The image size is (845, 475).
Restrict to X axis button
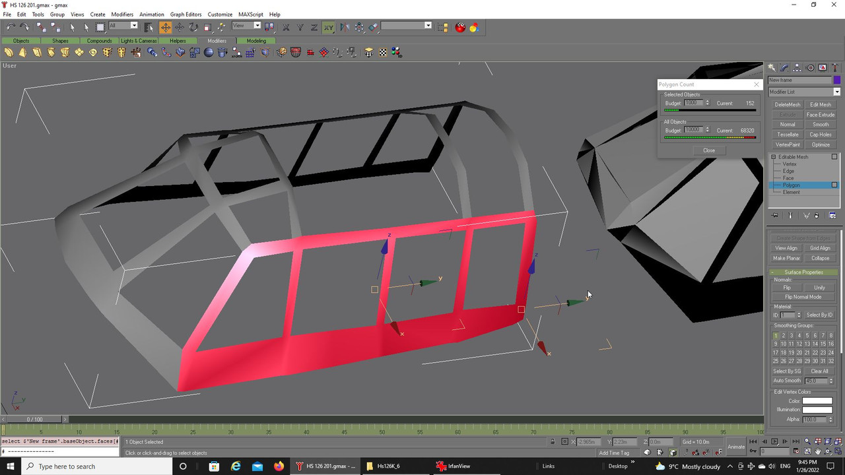coord(286,27)
